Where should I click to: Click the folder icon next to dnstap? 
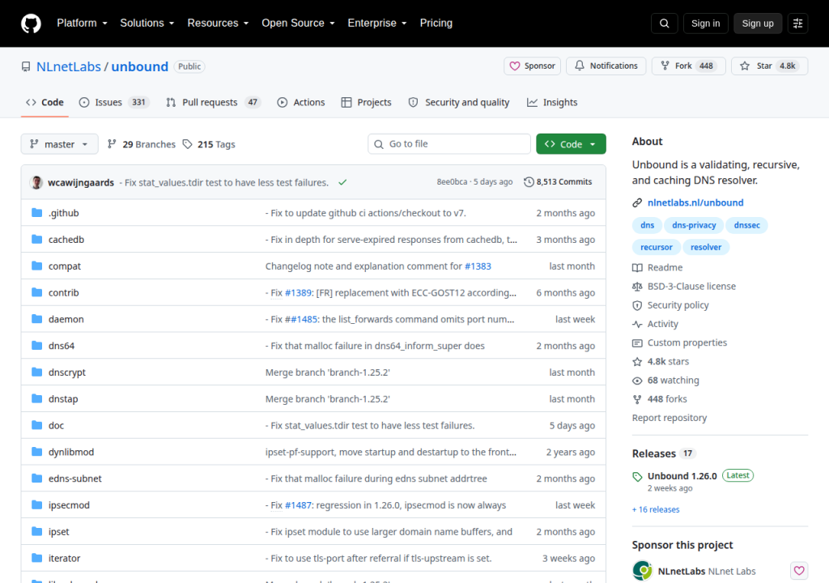pos(36,398)
